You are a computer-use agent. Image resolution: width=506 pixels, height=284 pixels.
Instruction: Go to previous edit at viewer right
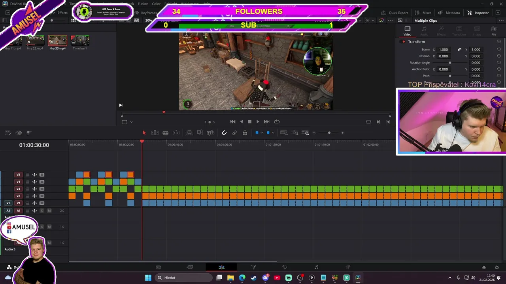point(388,122)
